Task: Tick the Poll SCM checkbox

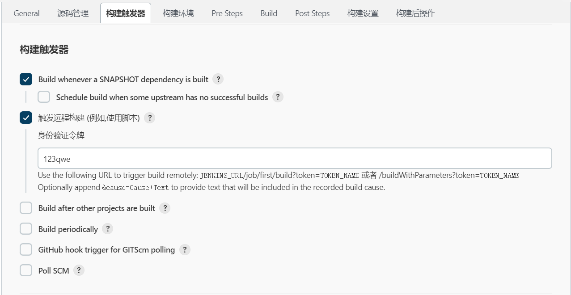Action: [26, 270]
